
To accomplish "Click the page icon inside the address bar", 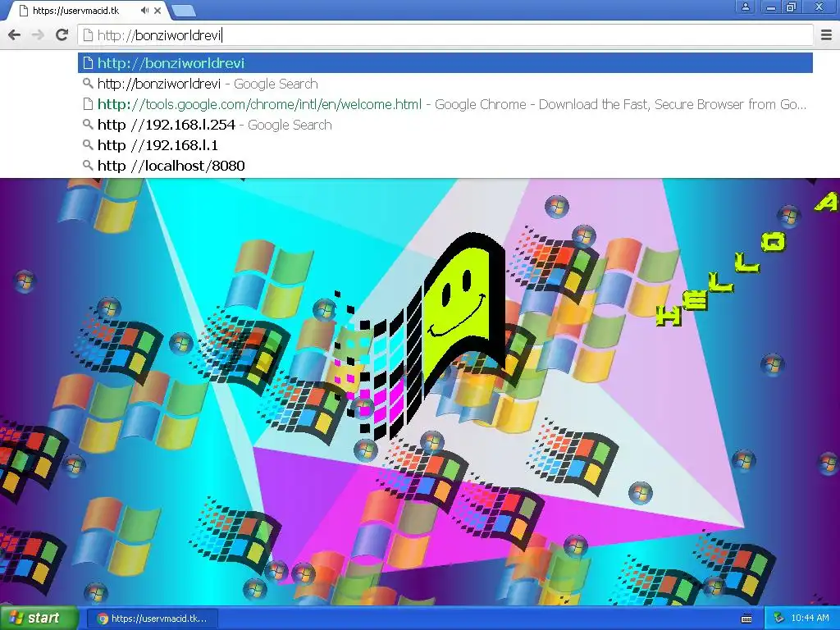I will 89,35.
